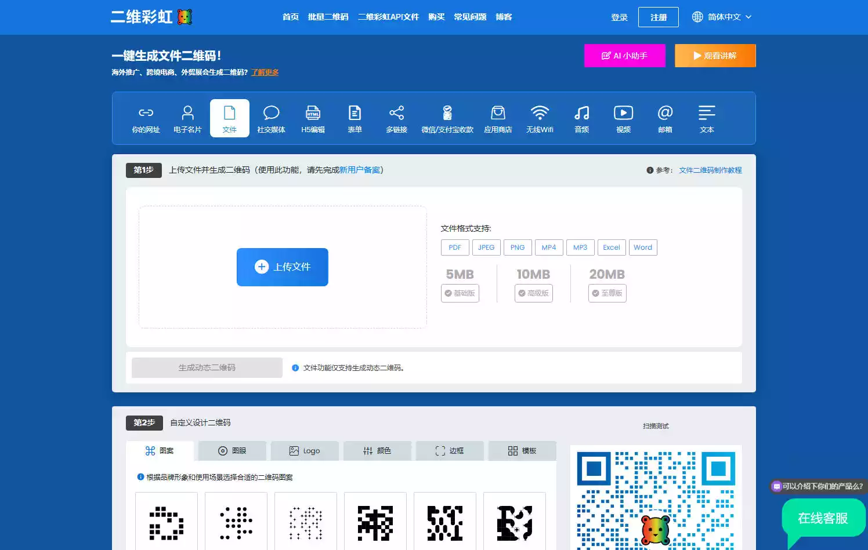Click the globe language icon
Image resolution: width=868 pixels, height=550 pixels.
coord(697,17)
